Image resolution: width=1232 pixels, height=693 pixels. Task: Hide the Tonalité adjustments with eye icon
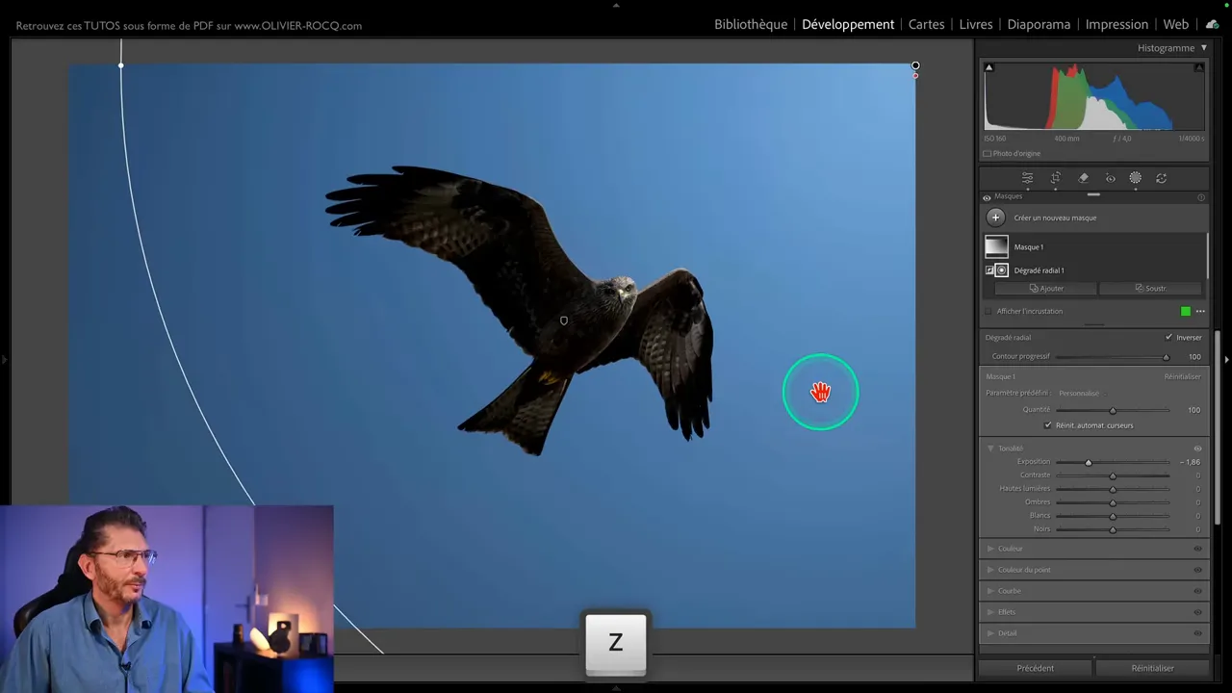coord(1197,449)
